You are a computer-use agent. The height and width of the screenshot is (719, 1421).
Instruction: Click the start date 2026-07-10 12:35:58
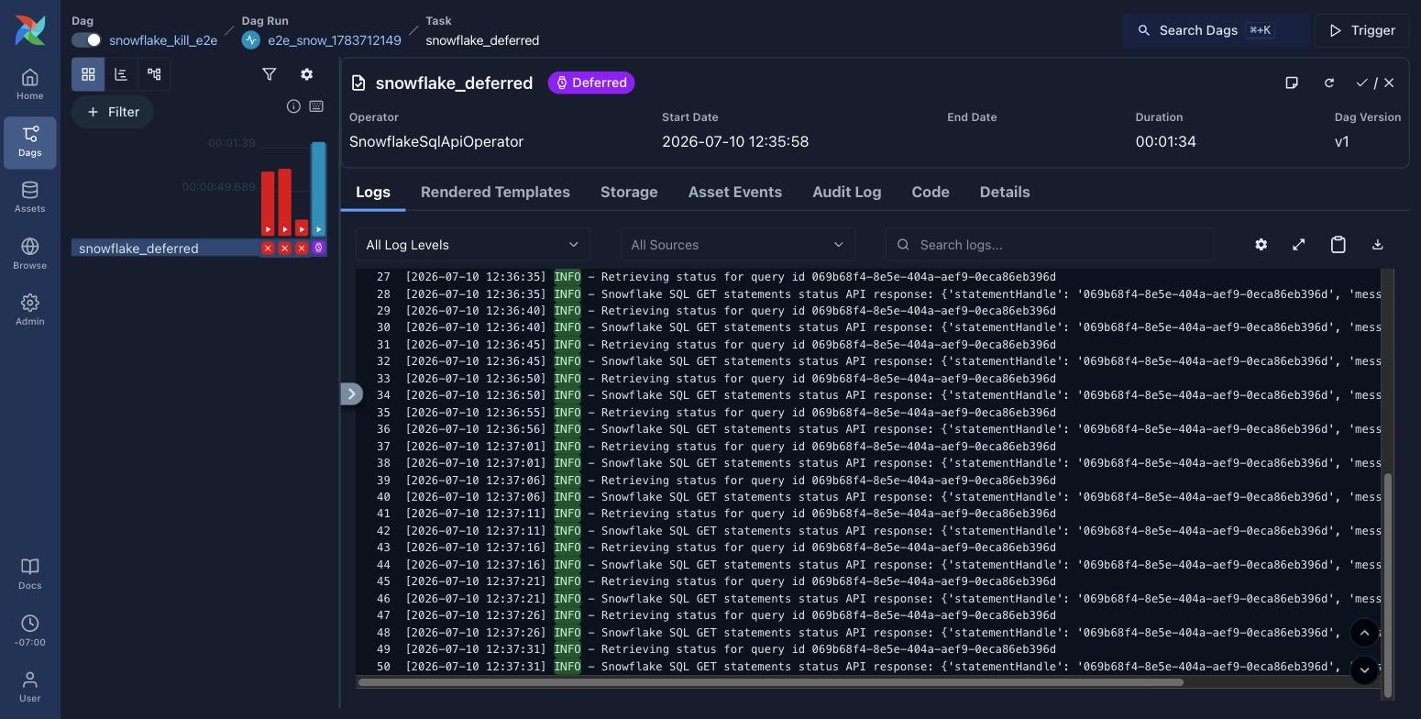735,141
